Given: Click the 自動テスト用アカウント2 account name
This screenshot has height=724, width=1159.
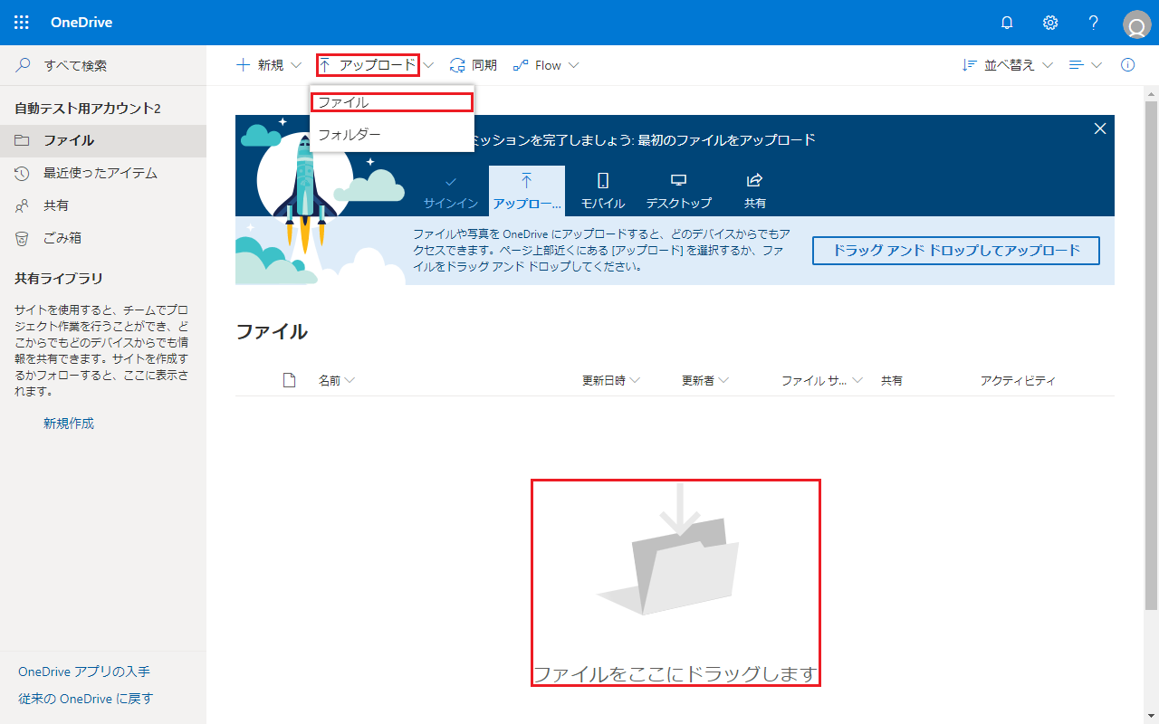Looking at the screenshot, I should click(88, 108).
